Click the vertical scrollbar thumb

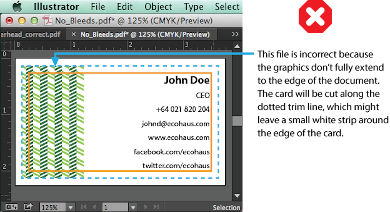point(237,121)
